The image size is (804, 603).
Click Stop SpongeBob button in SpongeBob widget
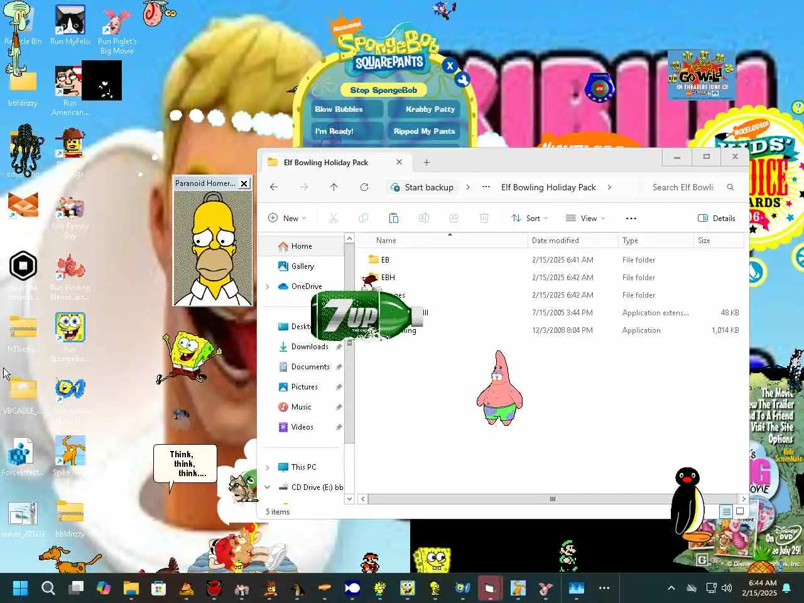click(383, 90)
